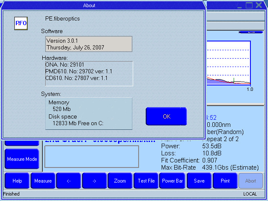Open Help from the bottom toolbar
The height and width of the screenshot is (201, 268).
click(17, 180)
